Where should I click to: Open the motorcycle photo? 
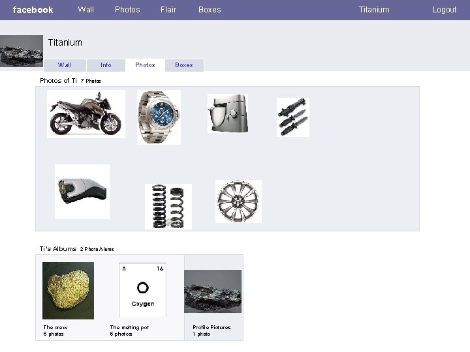pos(86,114)
